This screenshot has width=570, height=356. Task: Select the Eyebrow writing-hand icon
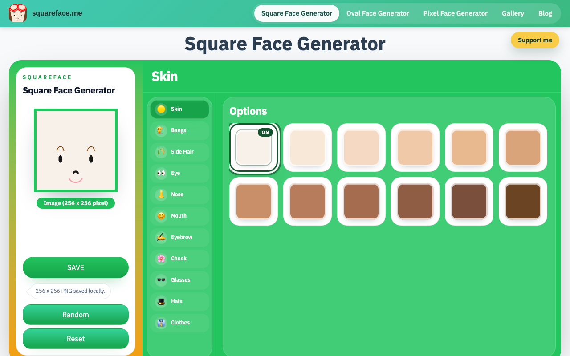click(x=161, y=237)
